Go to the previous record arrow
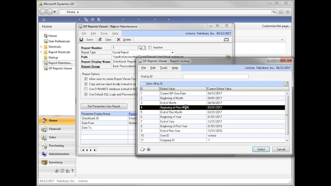The height and width of the screenshot is (186, 331). point(87,150)
